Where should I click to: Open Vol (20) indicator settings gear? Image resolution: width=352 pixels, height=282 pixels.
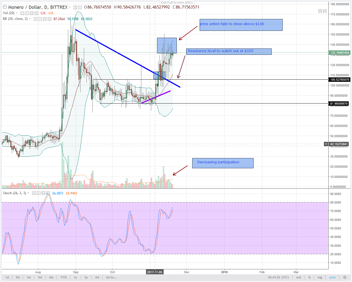pyautogui.click(x=27, y=13)
